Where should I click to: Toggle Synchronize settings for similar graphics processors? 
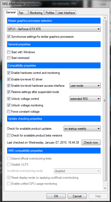9,37
